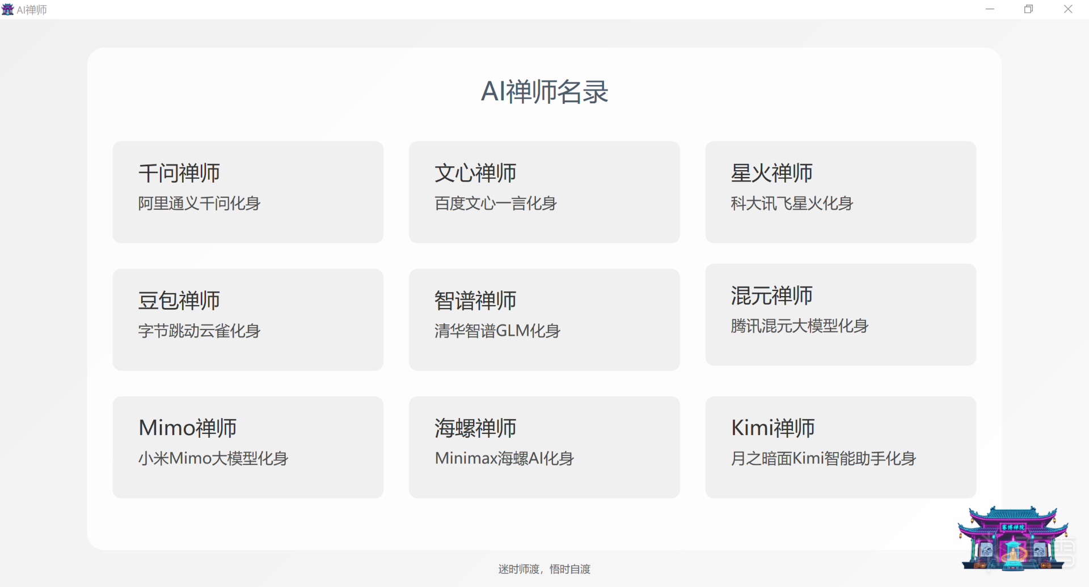Click the neon temple icon

1013,538
